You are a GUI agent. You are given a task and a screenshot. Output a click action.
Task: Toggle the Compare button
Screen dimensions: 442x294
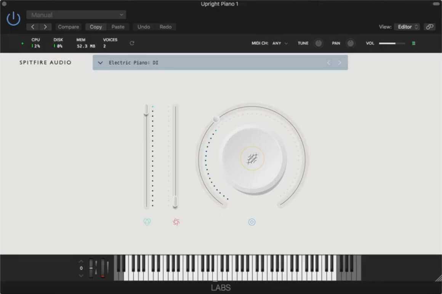point(69,27)
